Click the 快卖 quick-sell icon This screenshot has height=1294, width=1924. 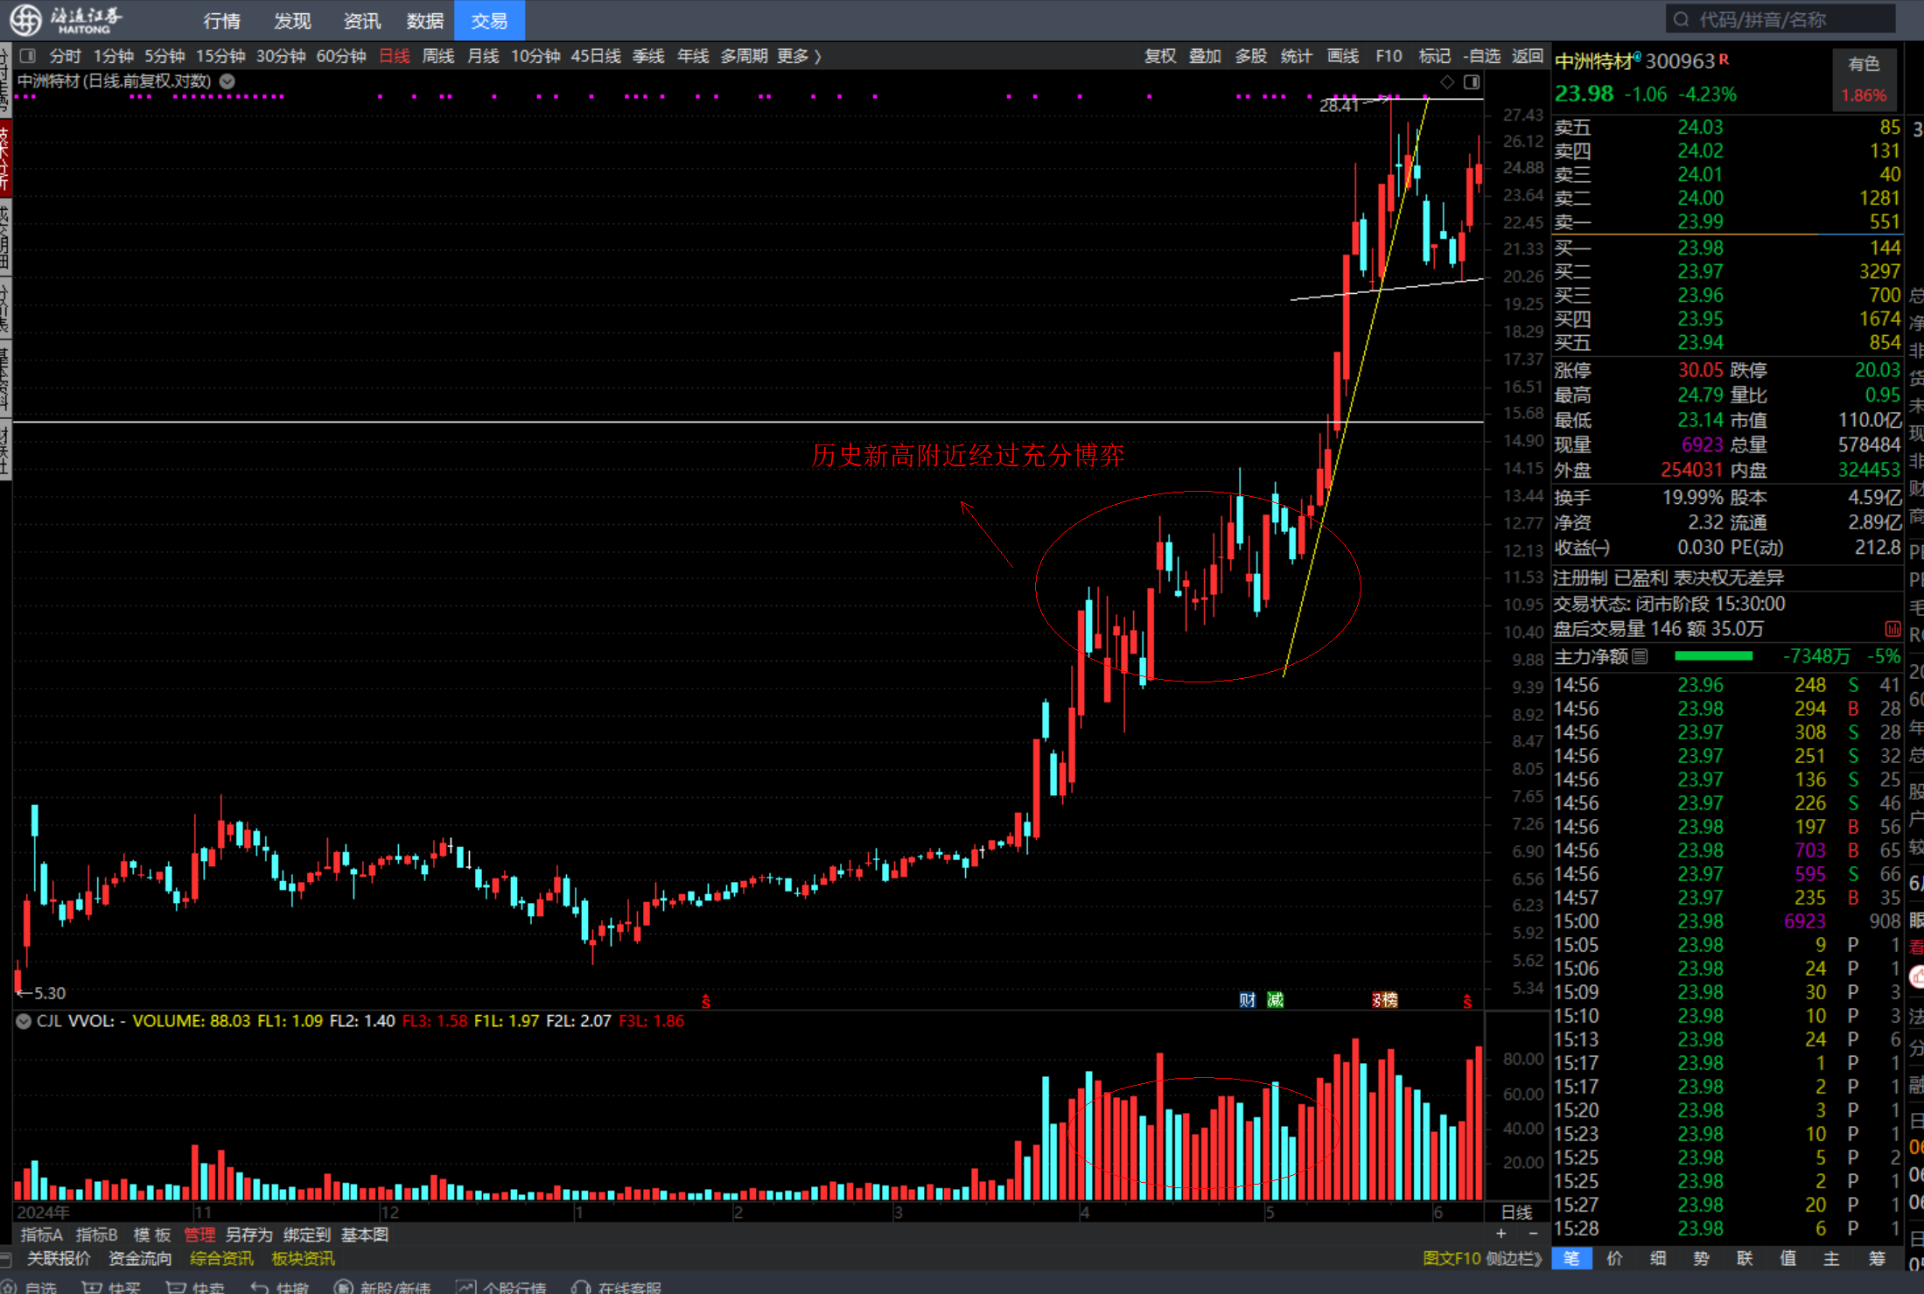175,1287
